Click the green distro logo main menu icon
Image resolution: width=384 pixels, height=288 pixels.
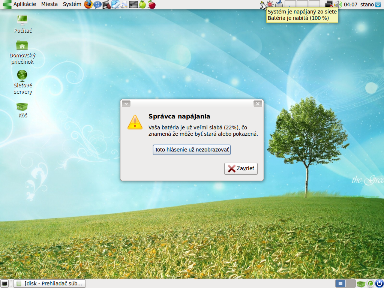click(x=6, y=4)
